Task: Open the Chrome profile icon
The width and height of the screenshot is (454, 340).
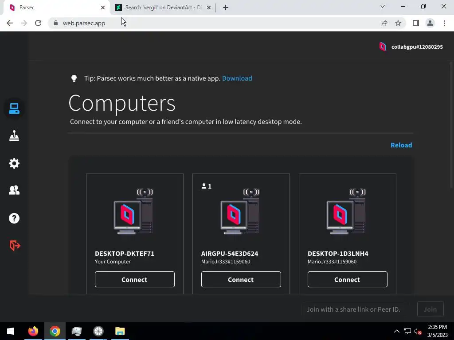Action: [430, 23]
